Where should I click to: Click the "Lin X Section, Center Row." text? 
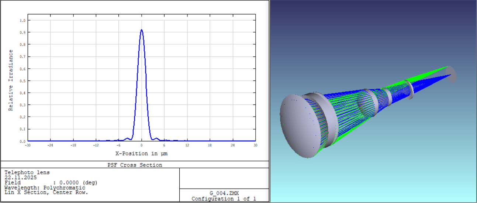pos(46,192)
